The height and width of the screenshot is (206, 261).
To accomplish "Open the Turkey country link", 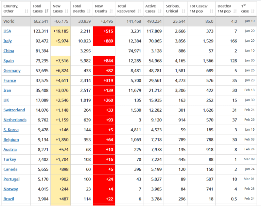I will pos(10,159).
